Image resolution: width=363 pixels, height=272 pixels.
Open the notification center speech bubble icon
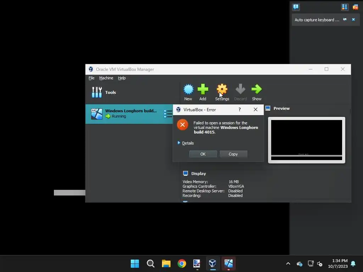[296, 7]
